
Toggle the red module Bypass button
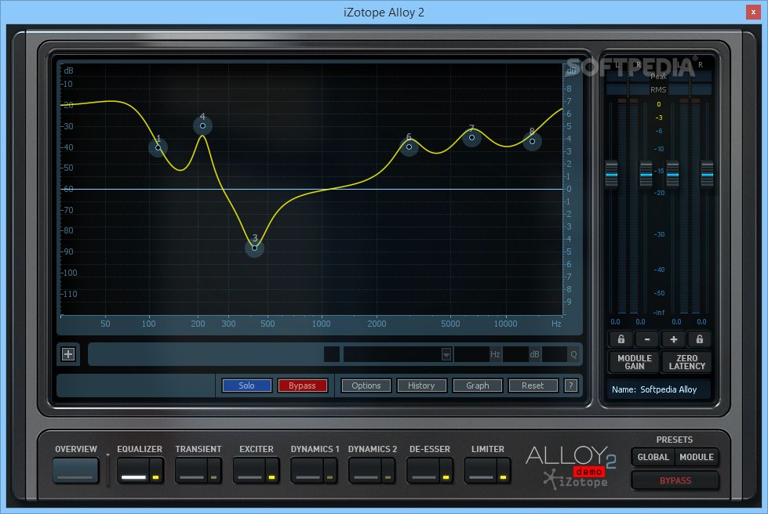click(x=302, y=385)
